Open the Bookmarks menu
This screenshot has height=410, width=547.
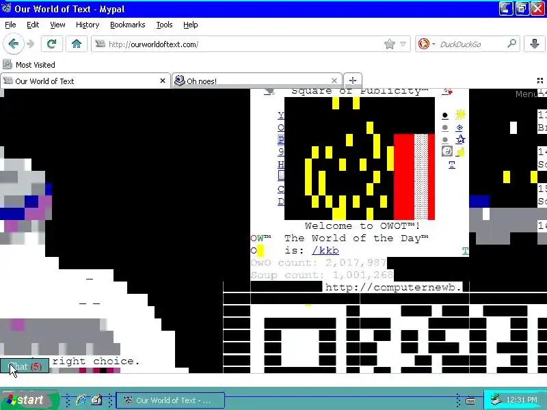tap(128, 25)
